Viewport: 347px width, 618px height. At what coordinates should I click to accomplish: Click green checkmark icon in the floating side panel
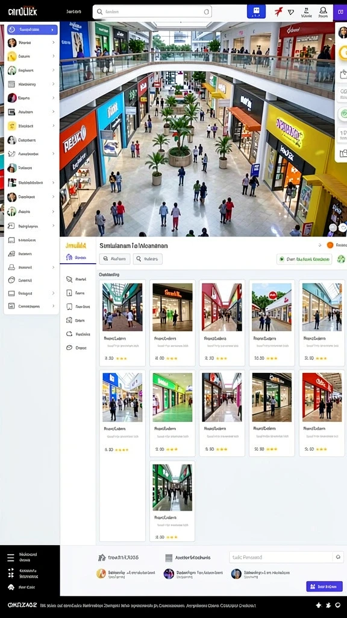tap(343, 114)
